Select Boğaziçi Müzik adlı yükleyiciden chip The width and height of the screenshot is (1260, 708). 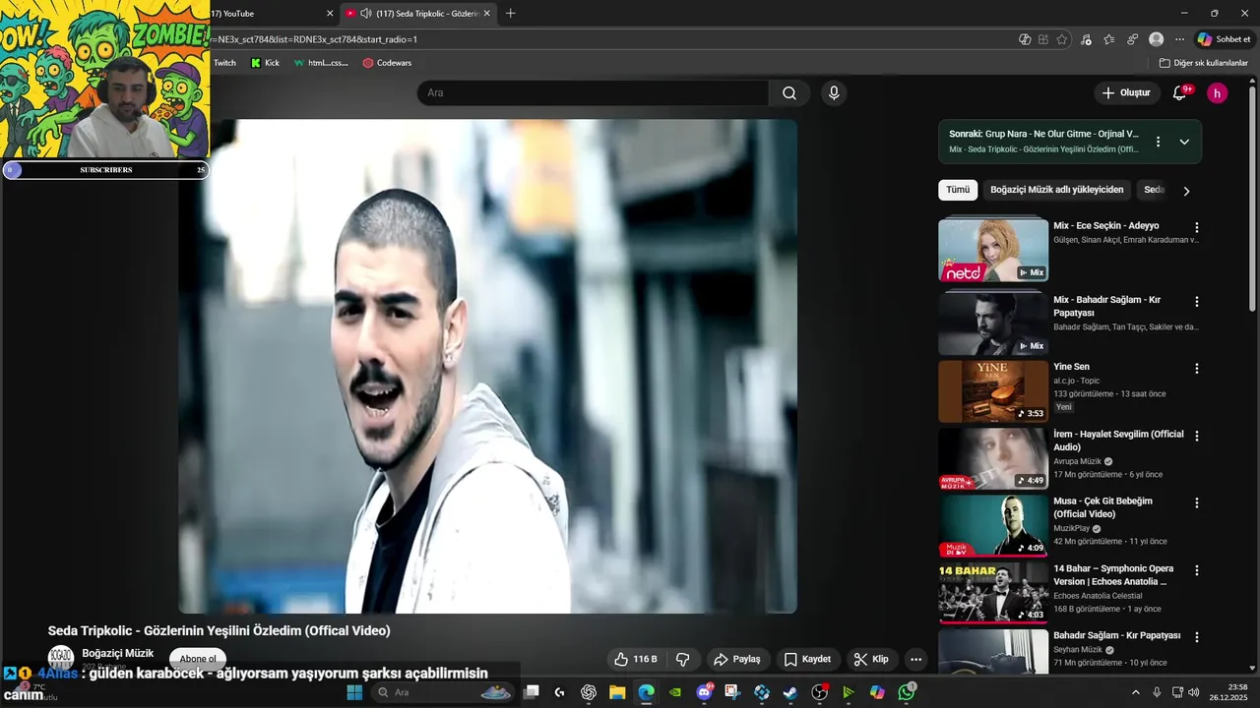tap(1057, 190)
